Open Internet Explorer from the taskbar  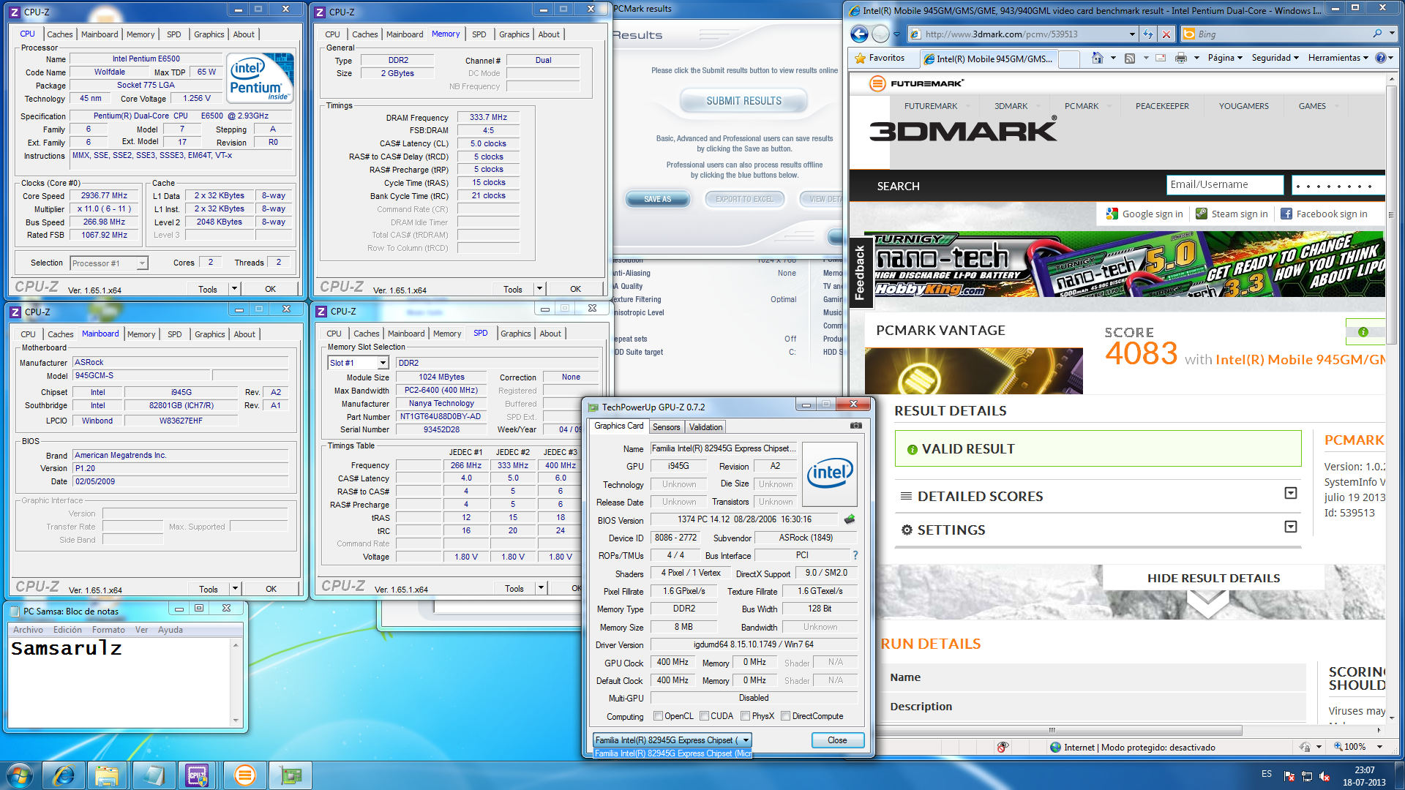tap(64, 775)
